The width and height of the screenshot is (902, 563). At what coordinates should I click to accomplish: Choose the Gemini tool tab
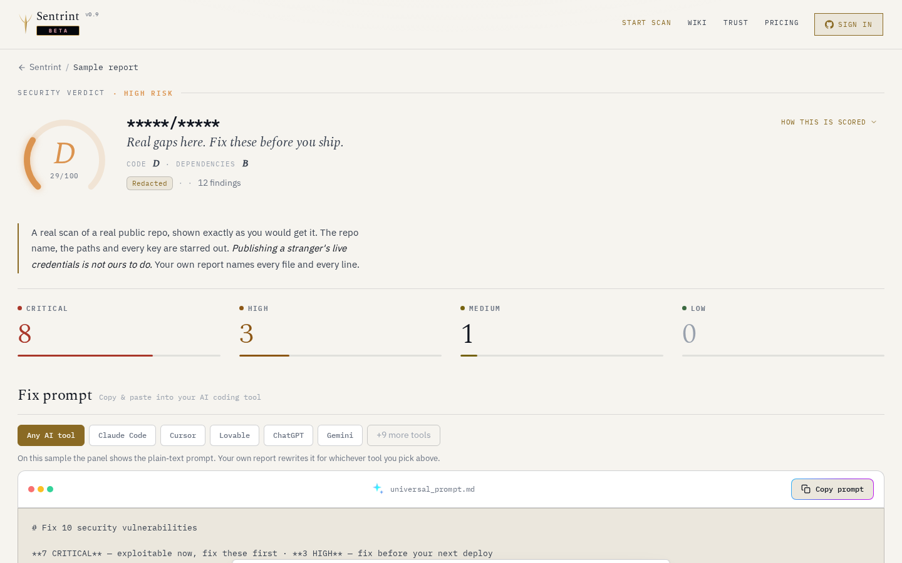pyautogui.click(x=340, y=435)
